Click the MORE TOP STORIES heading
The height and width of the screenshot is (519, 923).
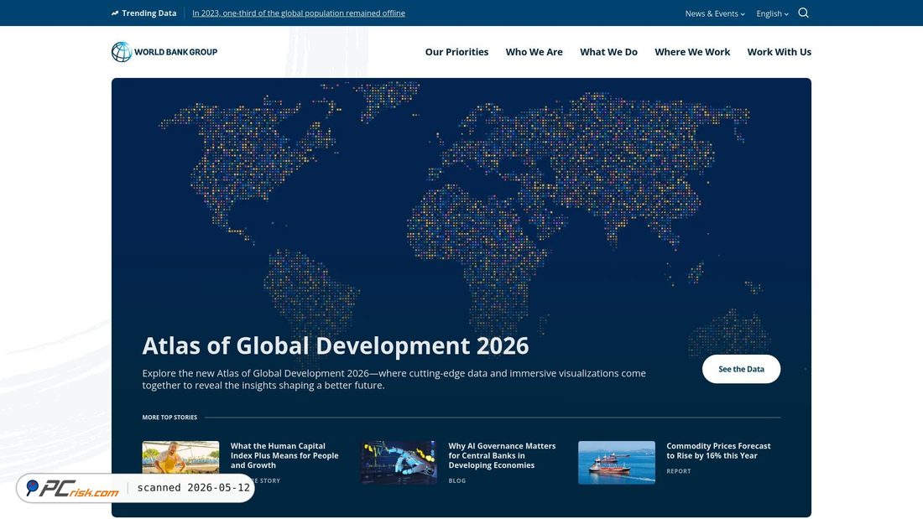(x=169, y=418)
